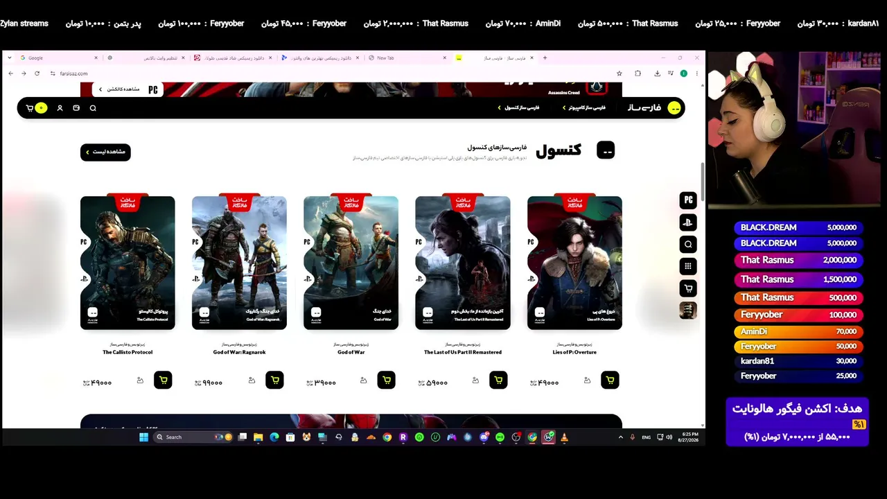Image resolution: width=887 pixels, height=499 pixels.
Task: Open the browser profile avatar
Action: [684, 73]
